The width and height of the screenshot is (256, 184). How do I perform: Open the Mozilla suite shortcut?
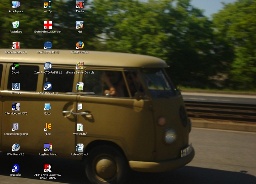[x=80, y=5]
